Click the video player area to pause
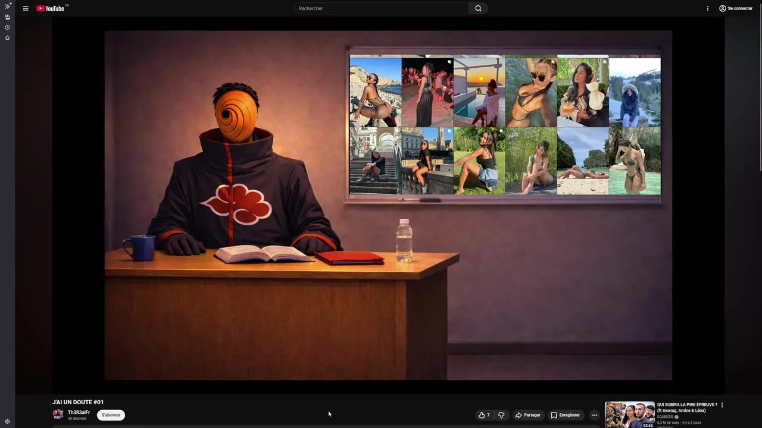This screenshot has width=762, height=428. point(388,205)
